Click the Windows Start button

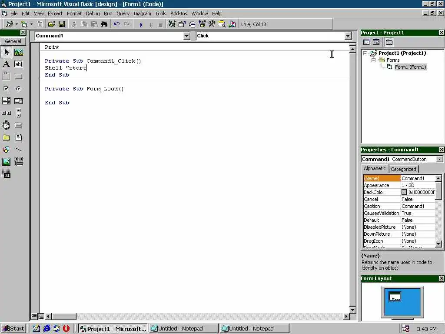click(x=13, y=329)
